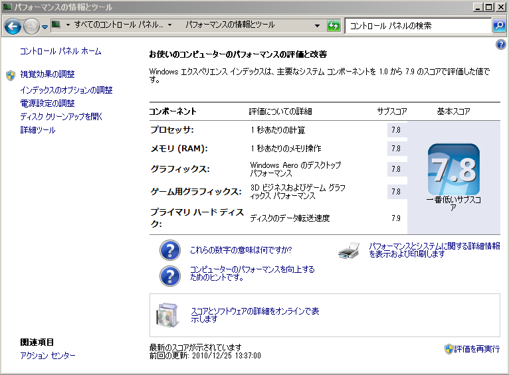This screenshot has height=375, width=509.
Task: Open the recent pages history dropdown
Action: pos(45,27)
